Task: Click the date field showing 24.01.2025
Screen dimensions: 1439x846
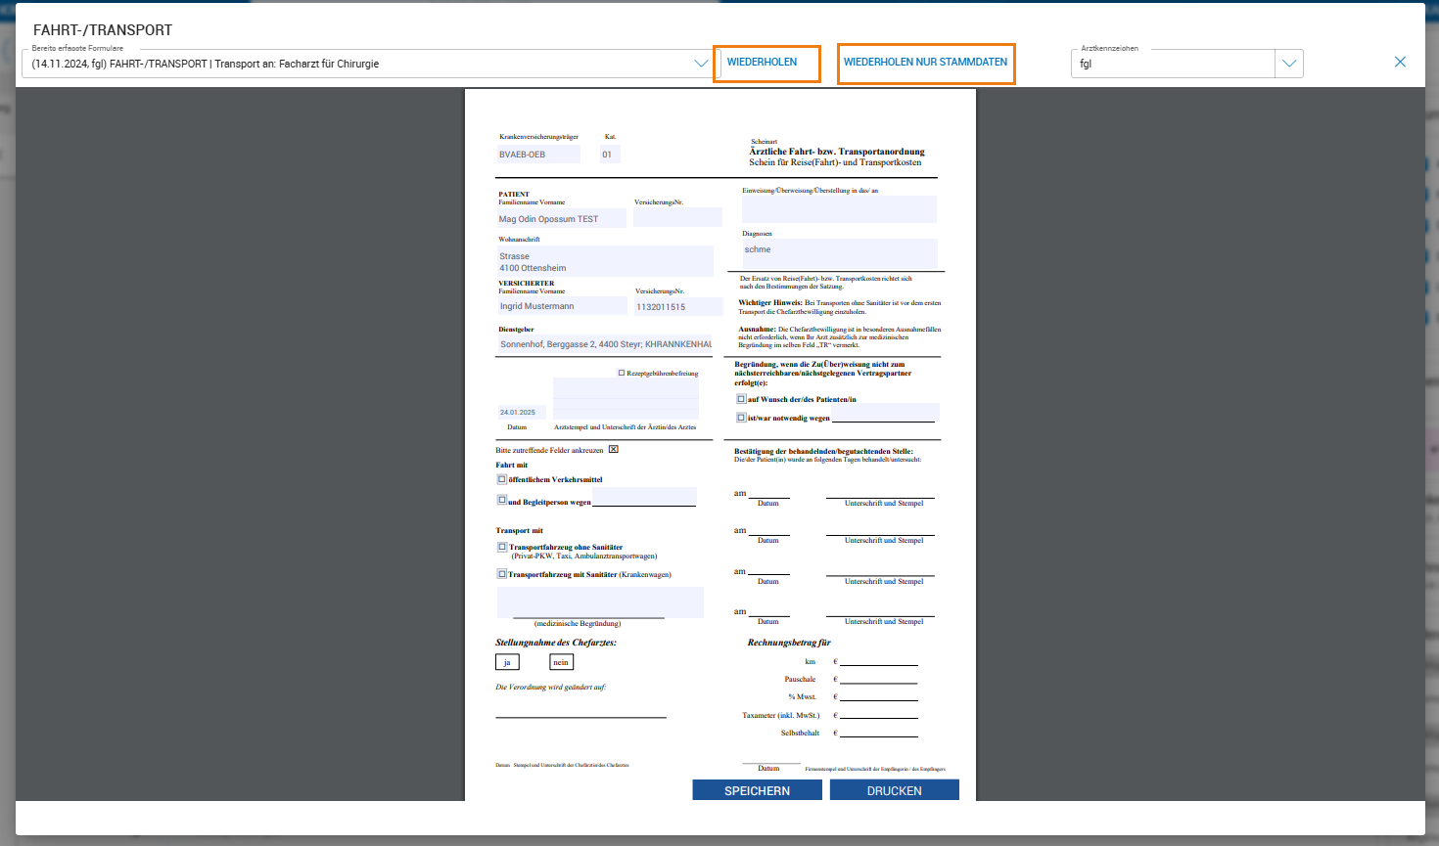Action: pos(521,412)
